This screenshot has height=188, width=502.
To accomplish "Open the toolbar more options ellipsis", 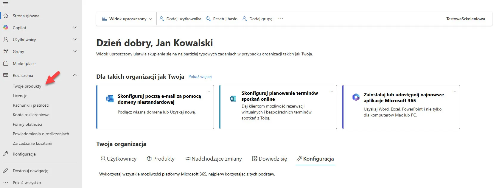I will pyautogui.click(x=281, y=19).
